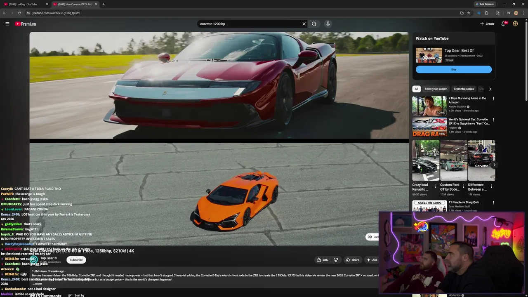Open the browser extensions puzzle icon
The width and height of the screenshot is (528, 297).
click(x=486, y=13)
